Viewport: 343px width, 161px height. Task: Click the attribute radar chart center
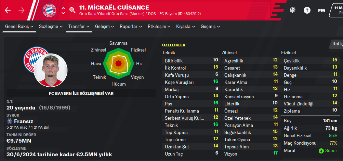pyautogui.click(x=118, y=63)
